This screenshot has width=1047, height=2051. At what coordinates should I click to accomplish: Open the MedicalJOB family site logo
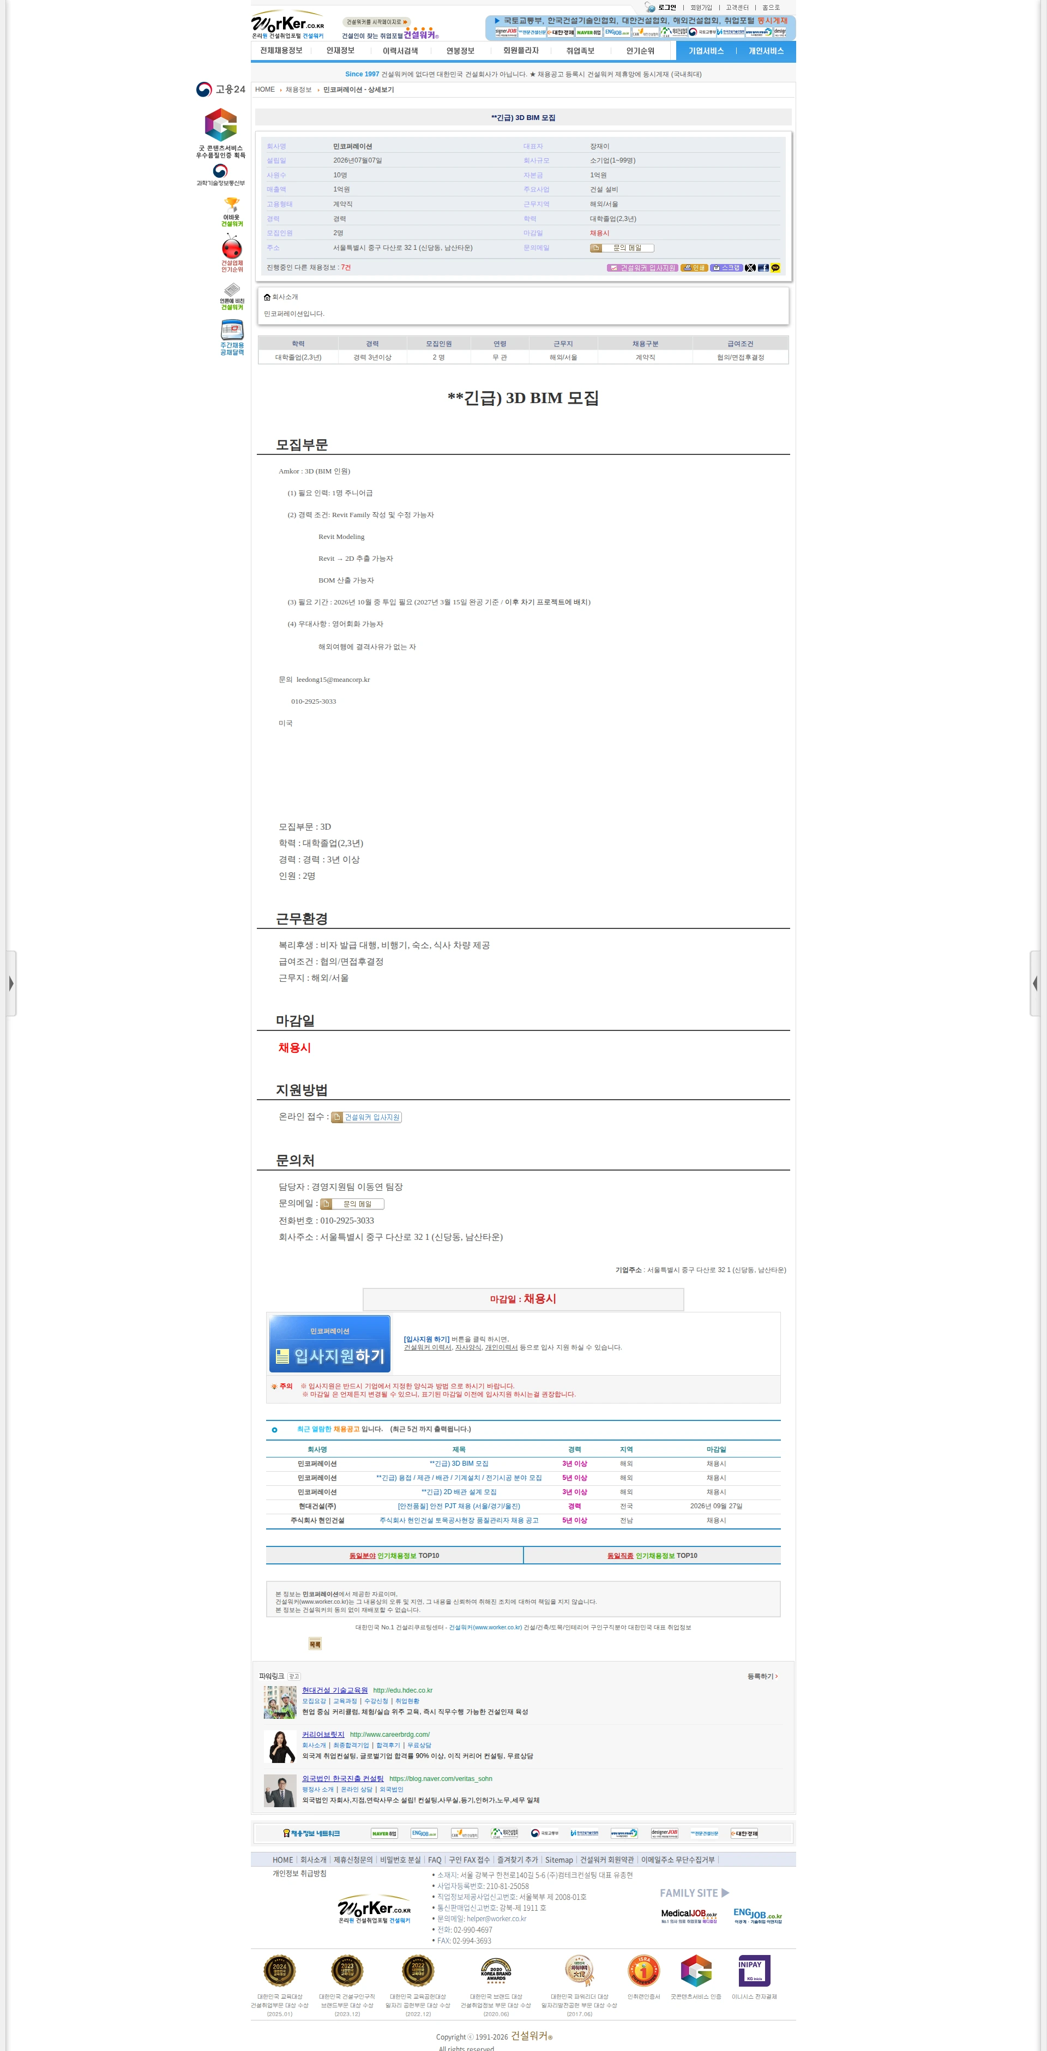point(689,1916)
